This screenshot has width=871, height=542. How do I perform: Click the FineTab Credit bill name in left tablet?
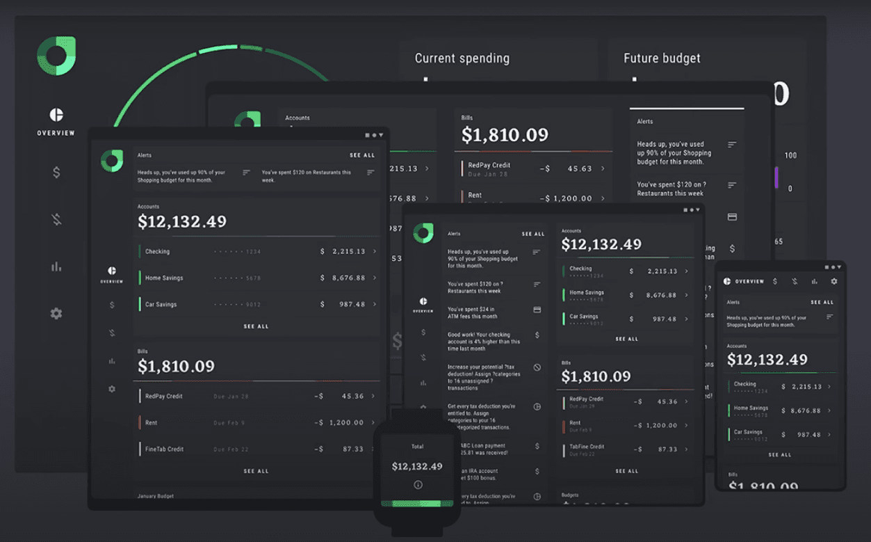[165, 449]
